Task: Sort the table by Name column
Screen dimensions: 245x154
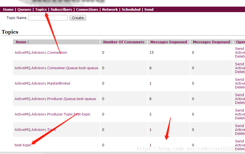Action: pos(21,42)
